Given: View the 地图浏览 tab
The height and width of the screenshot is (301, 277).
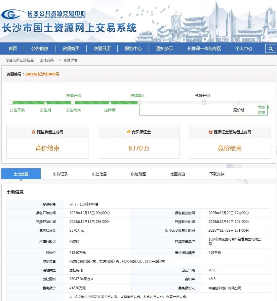Looking at the screenshot, I should tap(177, 174).
